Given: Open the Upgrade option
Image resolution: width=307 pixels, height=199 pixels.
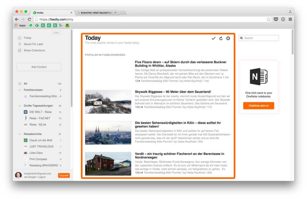Looking at the screenshot, I should tap(64, 175).
